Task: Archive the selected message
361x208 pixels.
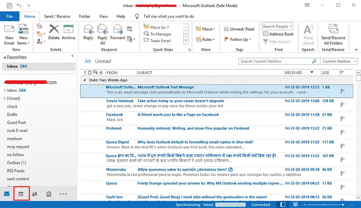Action: click(x=69, y=32)
